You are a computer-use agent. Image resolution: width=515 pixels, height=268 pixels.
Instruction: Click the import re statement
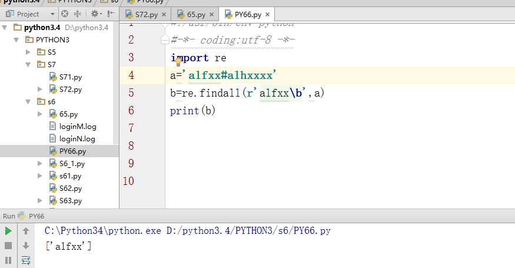tap(198, 58)
